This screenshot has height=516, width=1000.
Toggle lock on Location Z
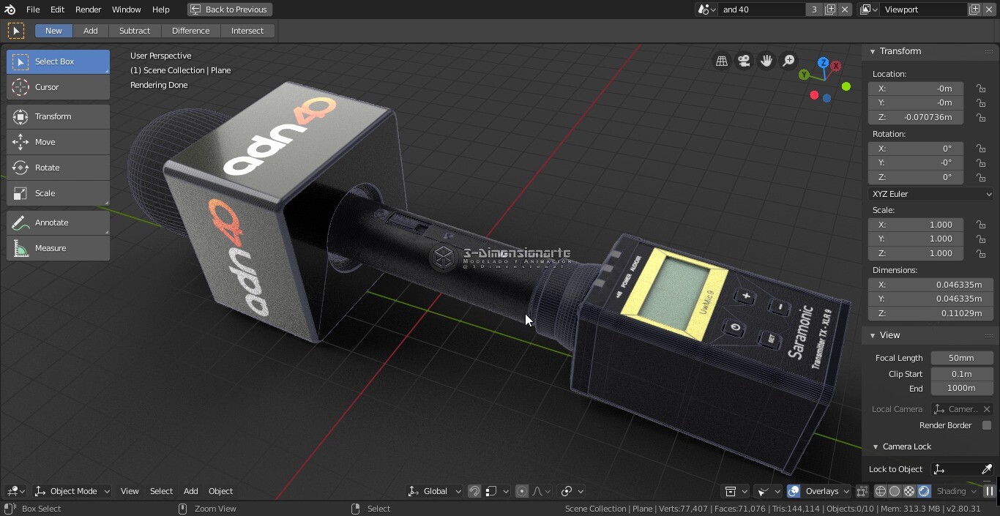981,117
